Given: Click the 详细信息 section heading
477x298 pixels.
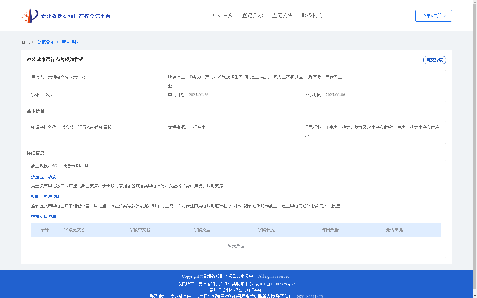Looking at the screenshot, I should click(35, 153).
